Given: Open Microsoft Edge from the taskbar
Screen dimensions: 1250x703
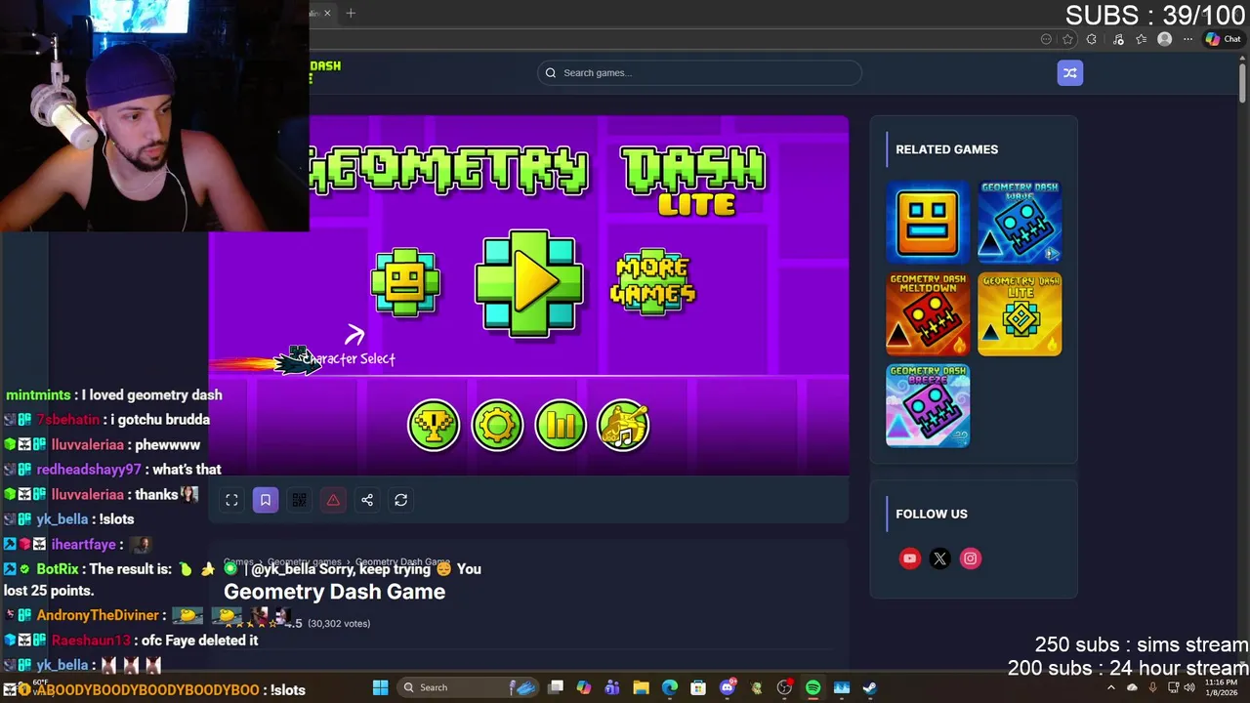Looking at the screenshot, I should (x=670, y=687).
